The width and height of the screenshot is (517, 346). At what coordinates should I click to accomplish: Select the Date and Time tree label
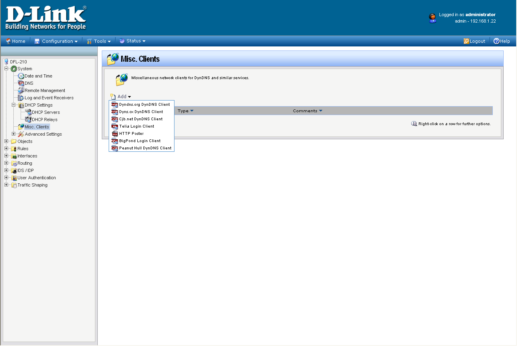point(38,76)
